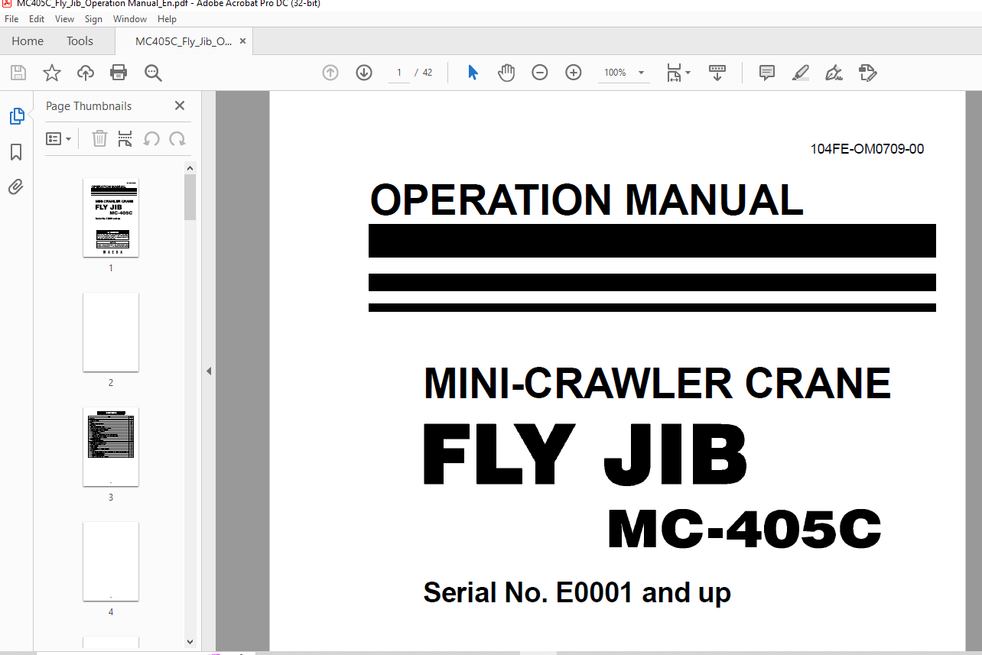The width and height of the screenshot is (982, 655).
Task: Select page 2 thumbnail
Action: [111, 332]
